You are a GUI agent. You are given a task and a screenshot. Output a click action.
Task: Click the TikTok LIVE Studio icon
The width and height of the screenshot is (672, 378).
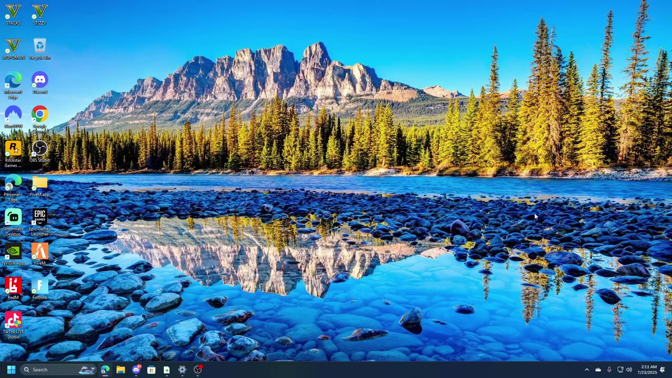pyautogui.click(x=13, y=325)
